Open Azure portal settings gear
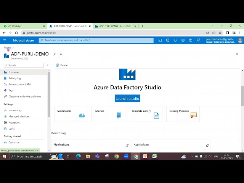Image resolution: width=244 pixels, height=183 pixels. point(183,40)
